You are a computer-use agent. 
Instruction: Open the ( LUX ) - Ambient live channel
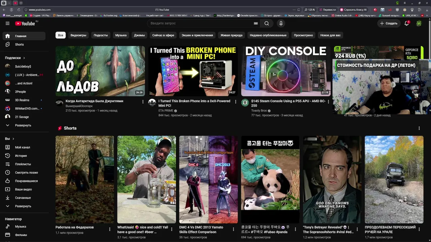pos(24,75)
